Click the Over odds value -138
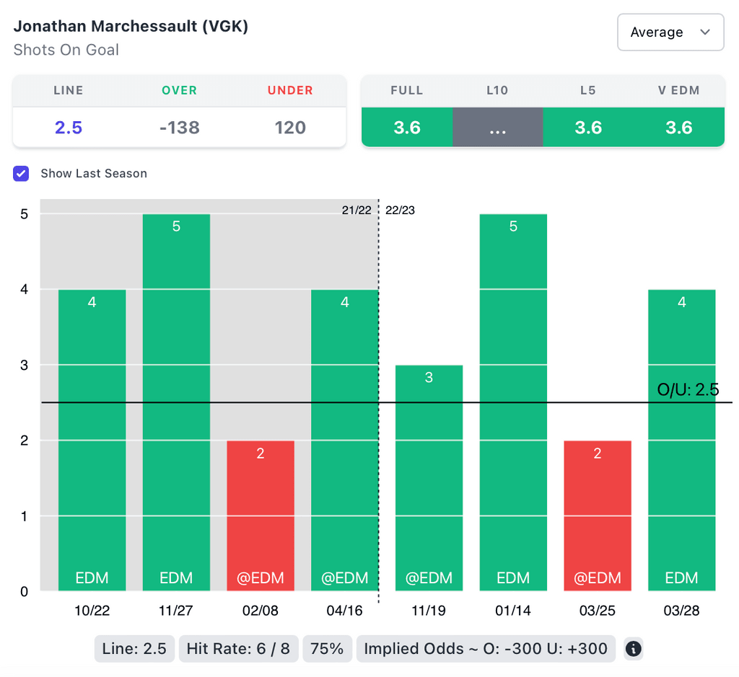 tap(179, 128)
